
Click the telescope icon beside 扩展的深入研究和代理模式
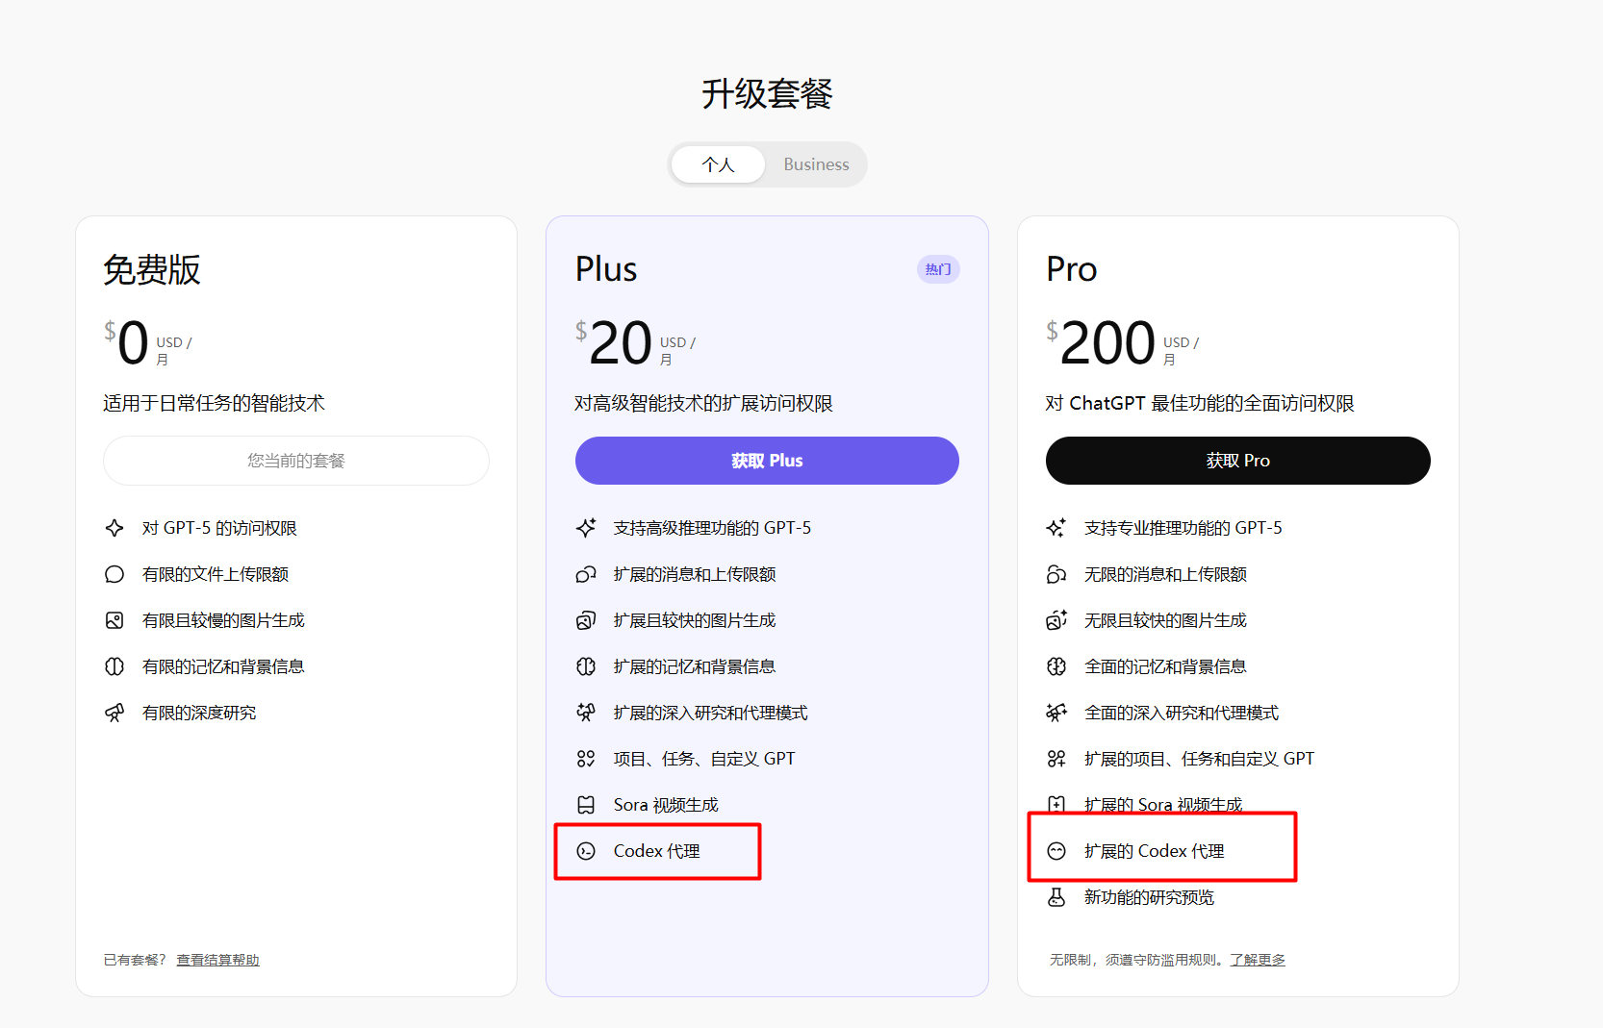point(586,713)
